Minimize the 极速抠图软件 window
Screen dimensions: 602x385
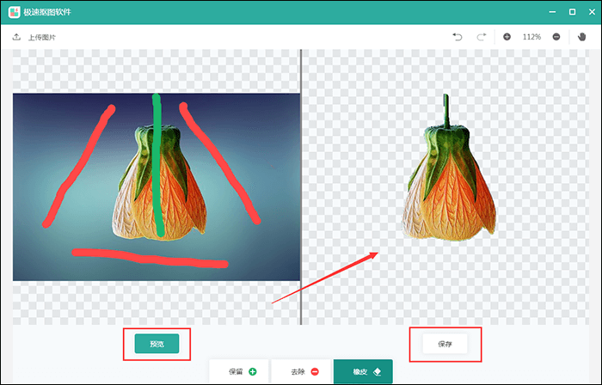click(x=552, y=12)
